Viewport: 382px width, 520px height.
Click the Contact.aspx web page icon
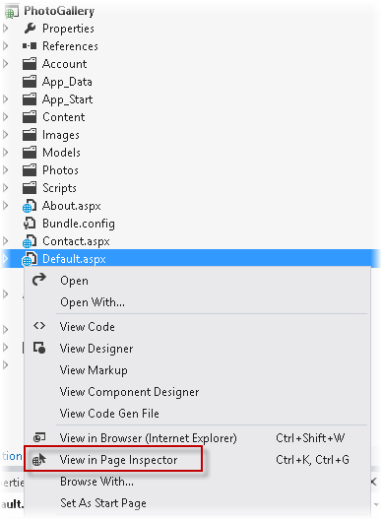pyautogui.click(x=30, y=241)
